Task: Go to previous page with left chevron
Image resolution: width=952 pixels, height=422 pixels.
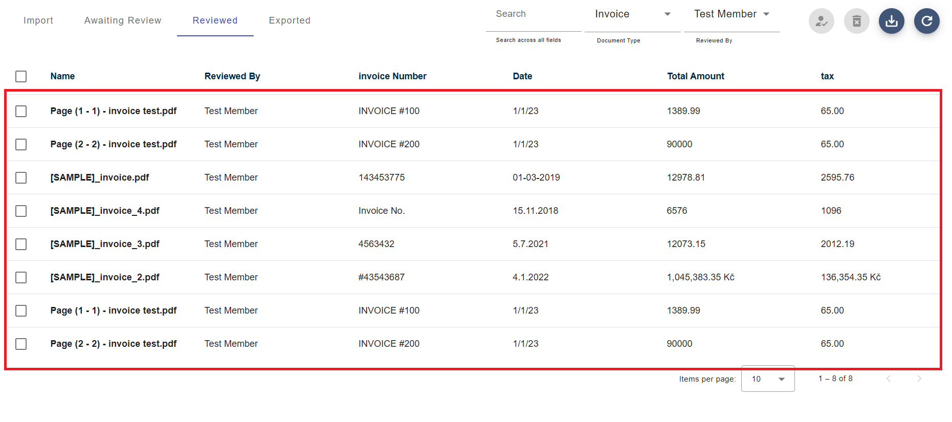Action: (x=889, y=379)
